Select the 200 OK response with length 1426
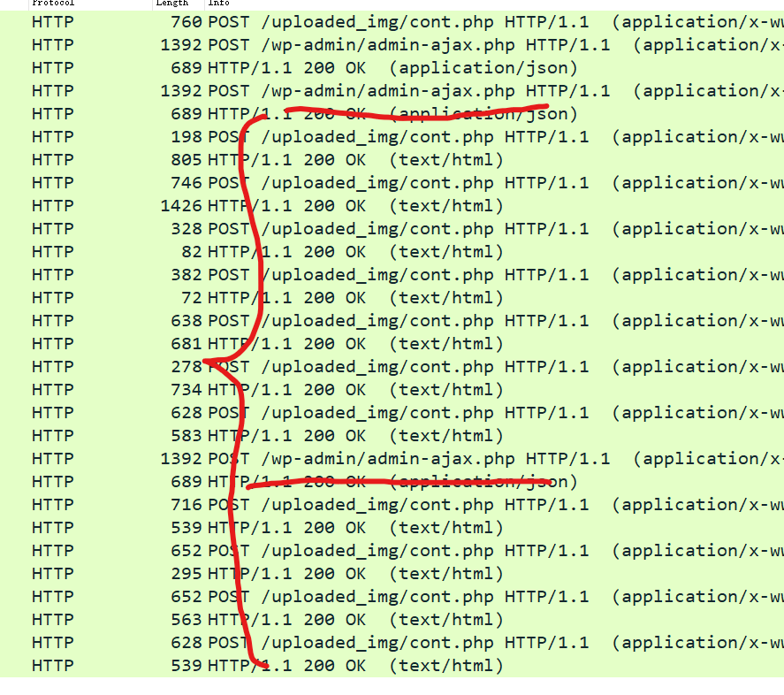Screen dimensions: 784x695 tap(392, 206)
